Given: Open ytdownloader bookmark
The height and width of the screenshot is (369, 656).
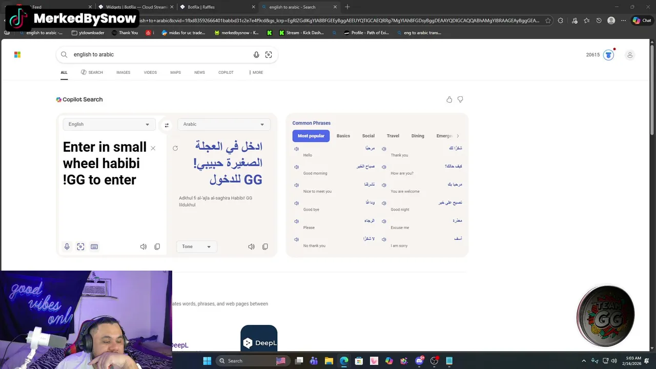Looking at the screenshot, I should click(x=88, y=33).
